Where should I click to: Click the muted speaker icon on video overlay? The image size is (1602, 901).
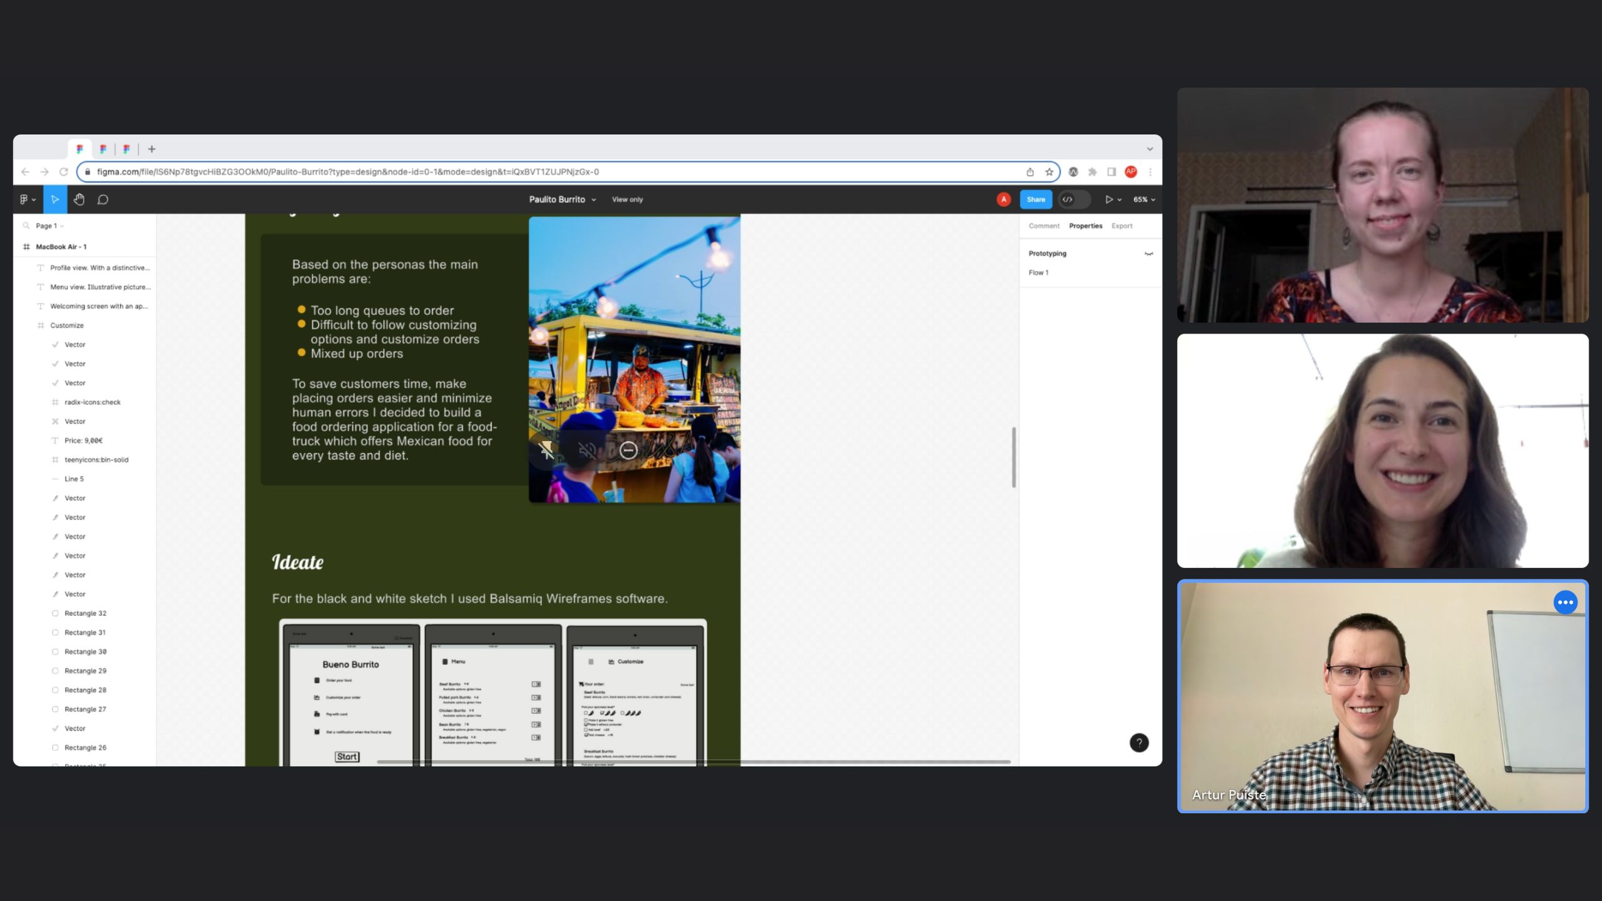tap(587, 450)
